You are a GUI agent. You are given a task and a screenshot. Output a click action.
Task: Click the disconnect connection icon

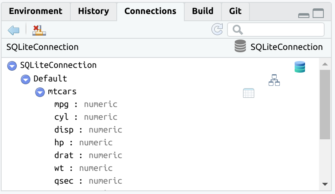39,30
